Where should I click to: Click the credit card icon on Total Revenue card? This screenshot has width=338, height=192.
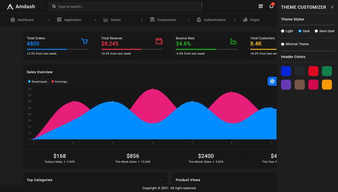(159, 41)
